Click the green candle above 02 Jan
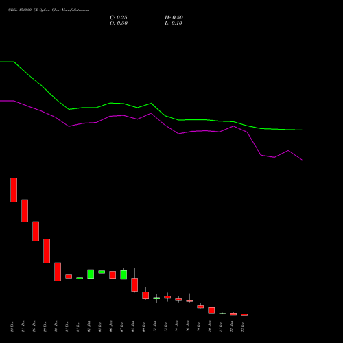Viewport: 343px width, 343px height. (91, 274)
